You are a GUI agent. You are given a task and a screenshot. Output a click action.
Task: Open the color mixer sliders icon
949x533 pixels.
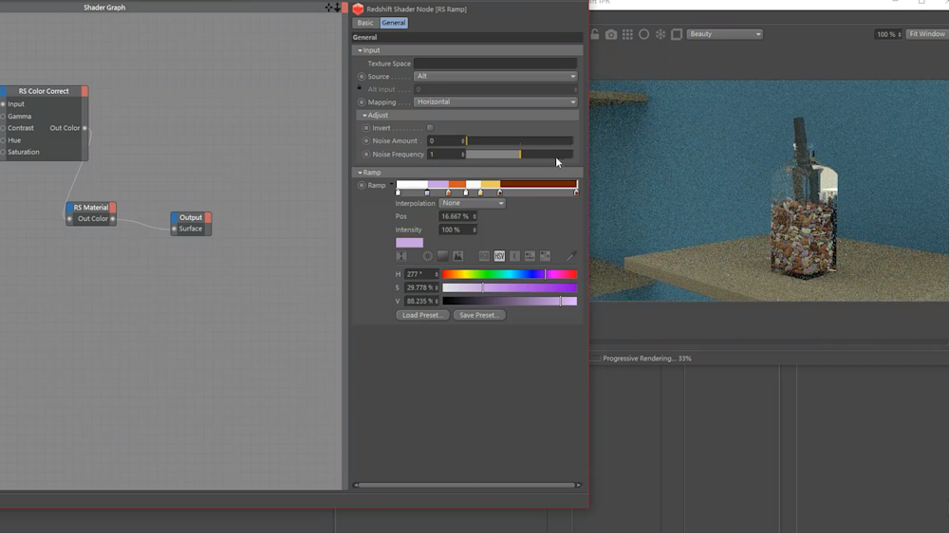(x=530, y=256)
